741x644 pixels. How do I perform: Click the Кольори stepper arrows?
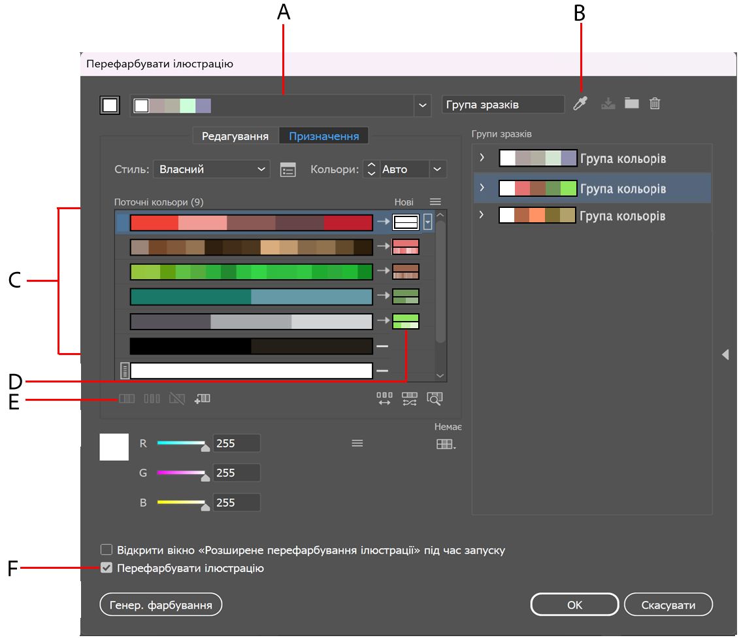[x=371, y=169]
